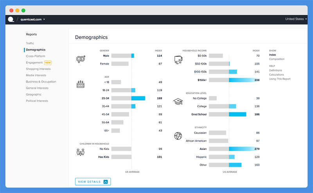Viewport: 313px width, 193px height.
Task: Open the United States country dropdown
Action: pyautogui.click(x=296, y=19)
